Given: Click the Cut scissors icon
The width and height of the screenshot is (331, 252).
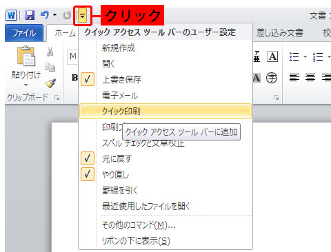Looking at the screenshot, I should tap(50, 52).
